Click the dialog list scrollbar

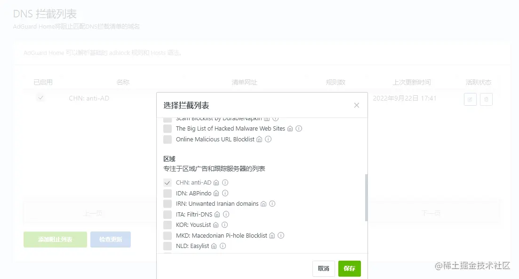366,198
